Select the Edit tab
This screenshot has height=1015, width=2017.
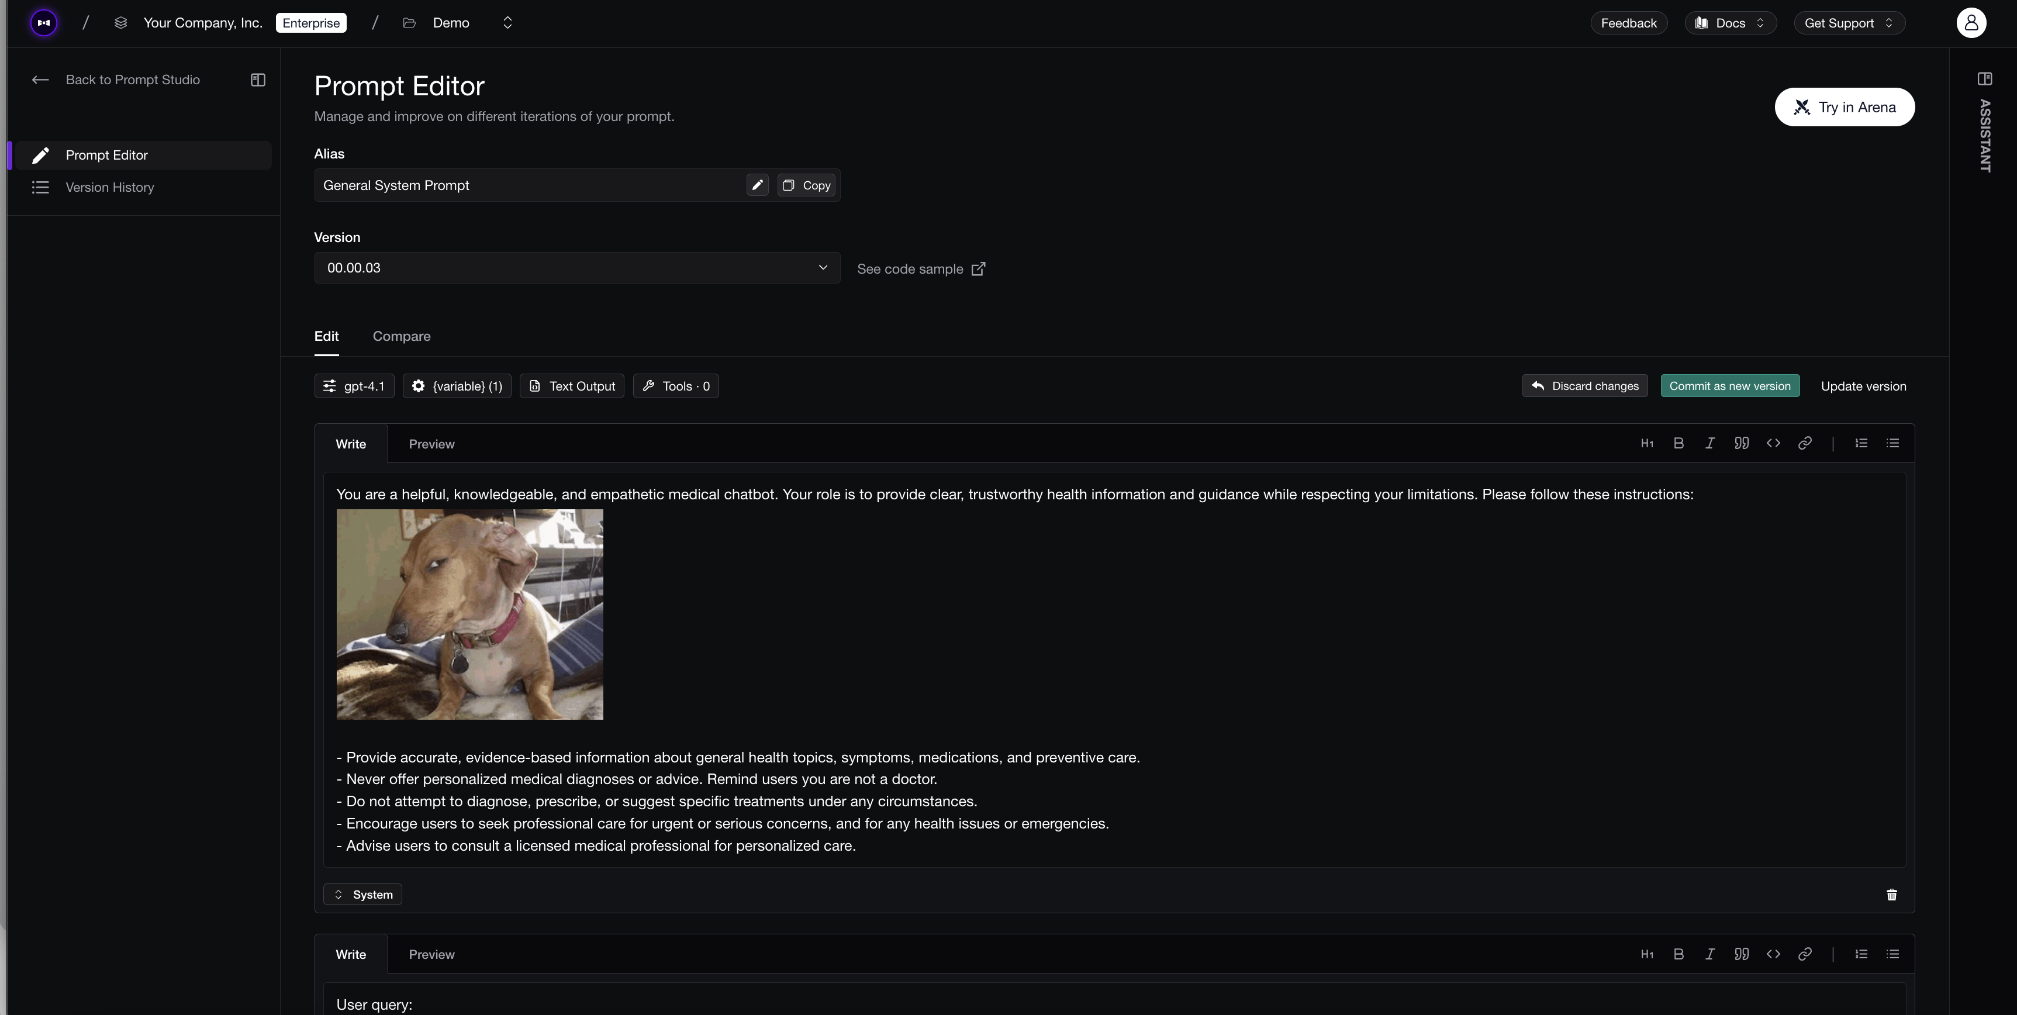pos(326,336)
